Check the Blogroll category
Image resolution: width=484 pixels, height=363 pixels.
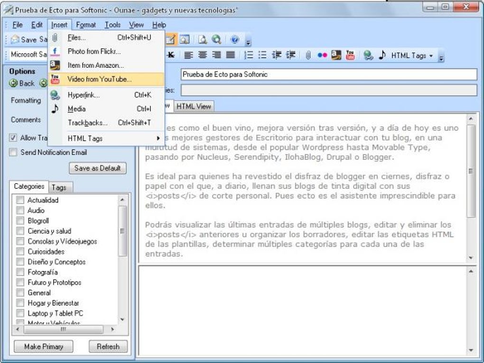[x=20, y=221]
